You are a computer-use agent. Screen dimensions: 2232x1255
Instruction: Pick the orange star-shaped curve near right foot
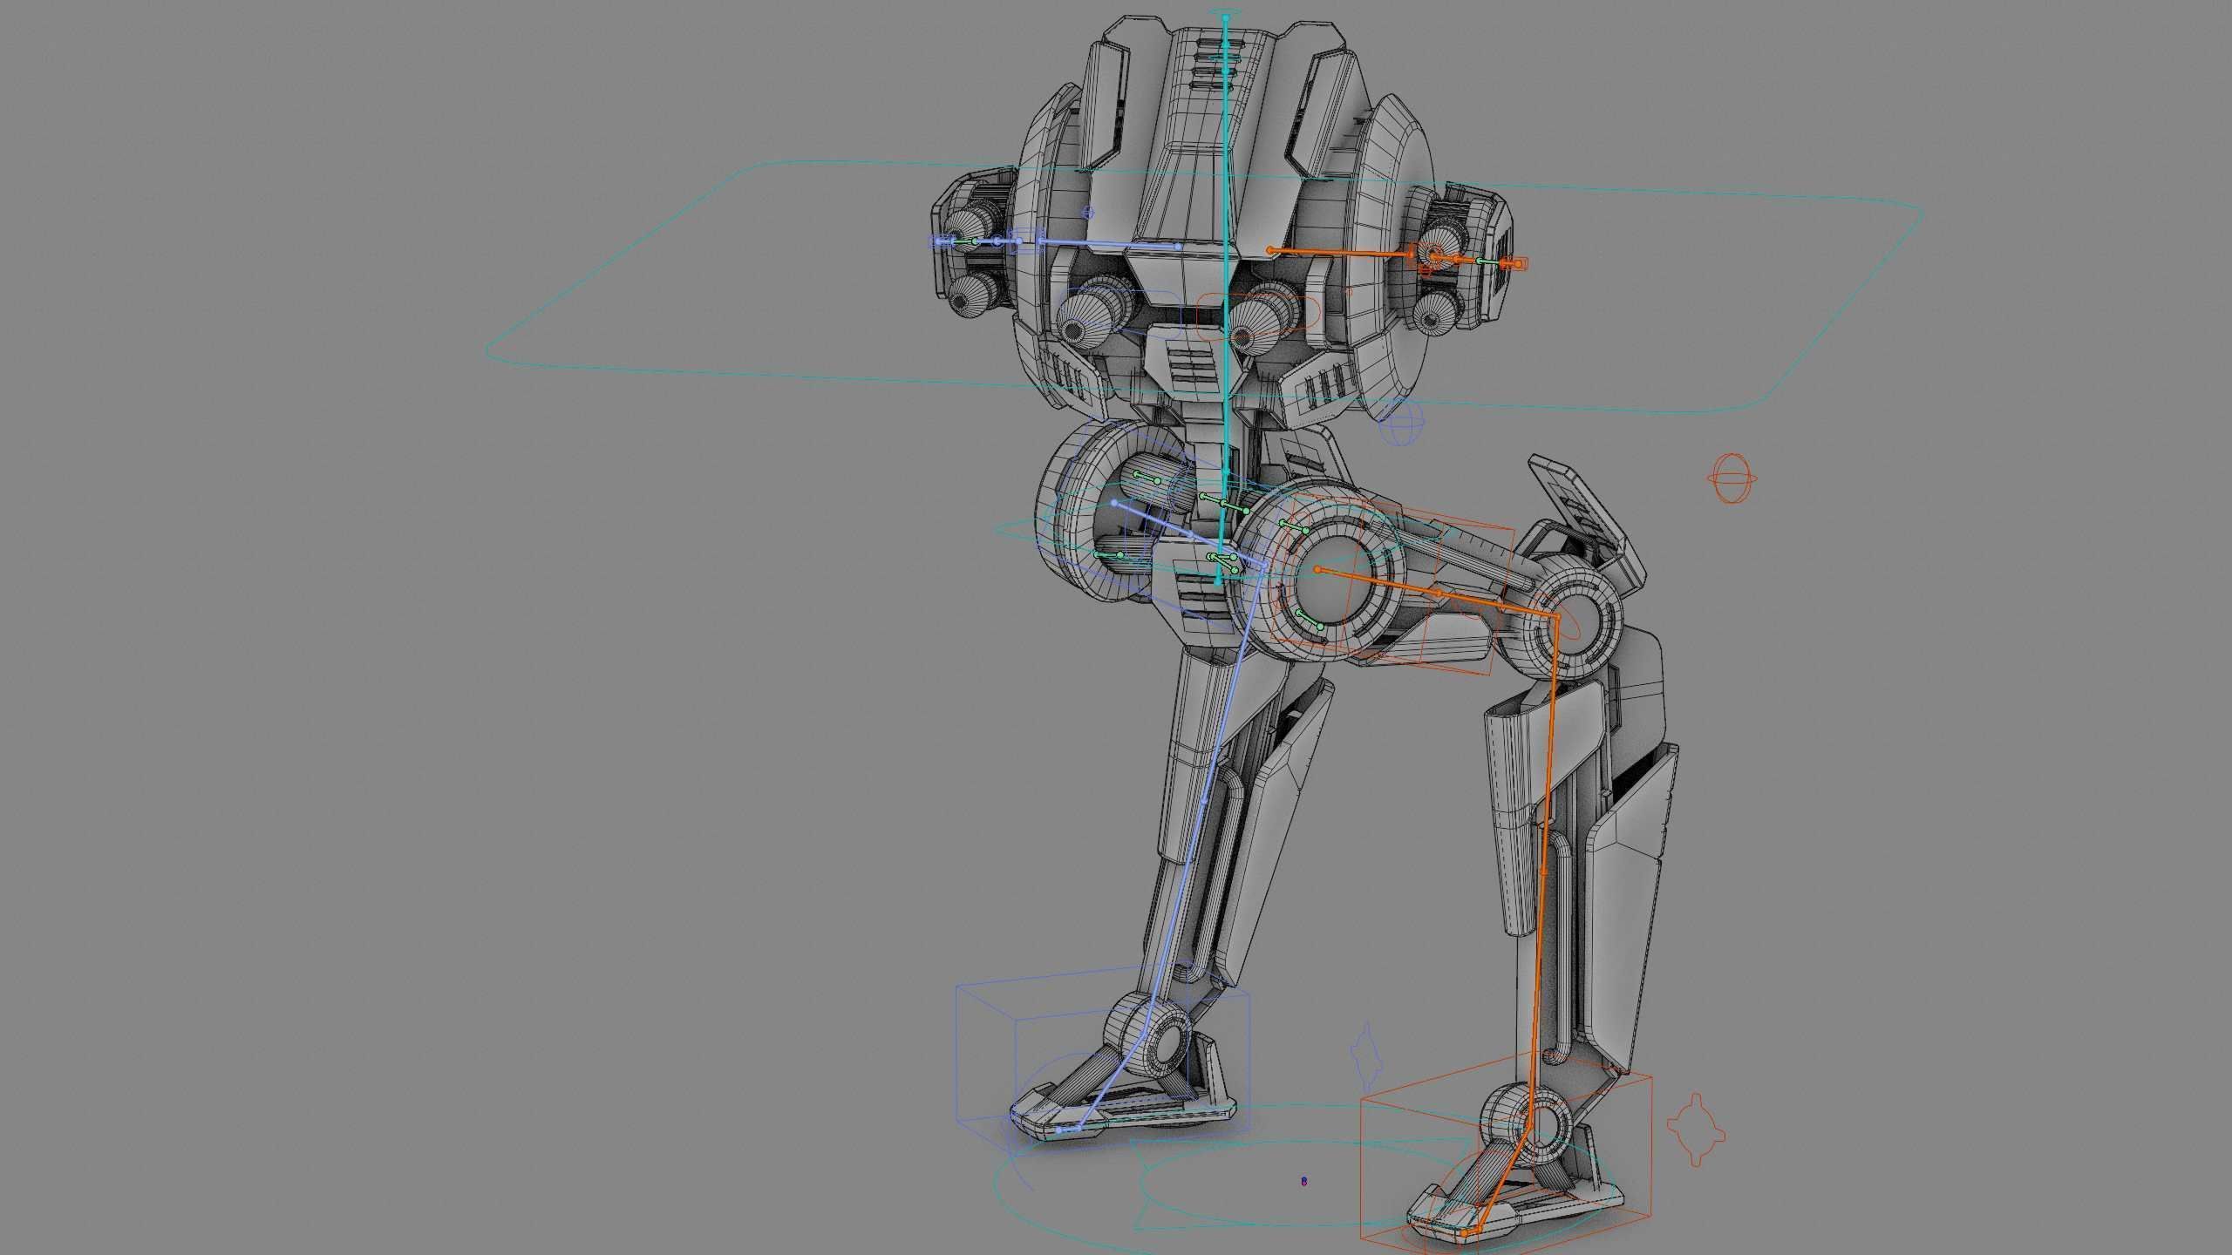point(1697,1129)
